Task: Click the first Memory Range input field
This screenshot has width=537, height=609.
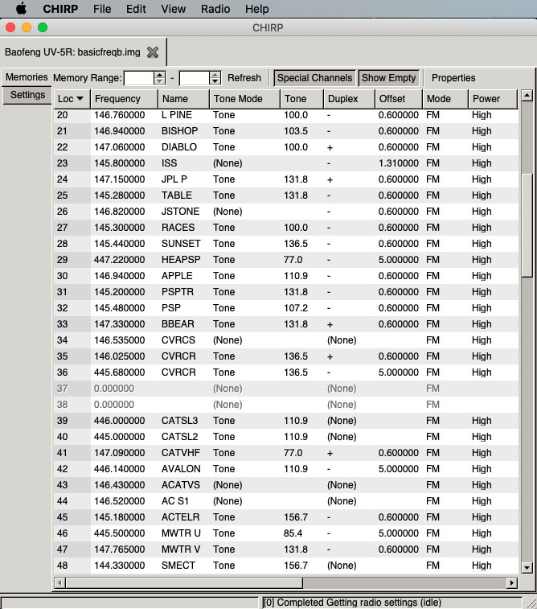Action: click(139, 78)
